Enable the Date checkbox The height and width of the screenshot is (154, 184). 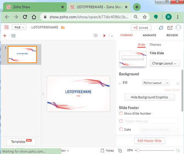click(121, 129)
